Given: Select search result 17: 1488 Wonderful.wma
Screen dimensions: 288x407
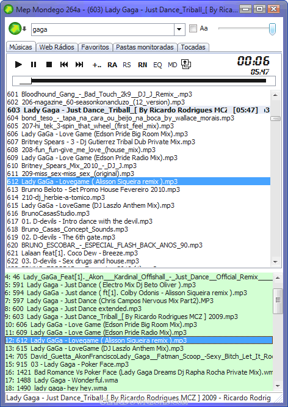Looking at the screenshot, I should 139,380.
